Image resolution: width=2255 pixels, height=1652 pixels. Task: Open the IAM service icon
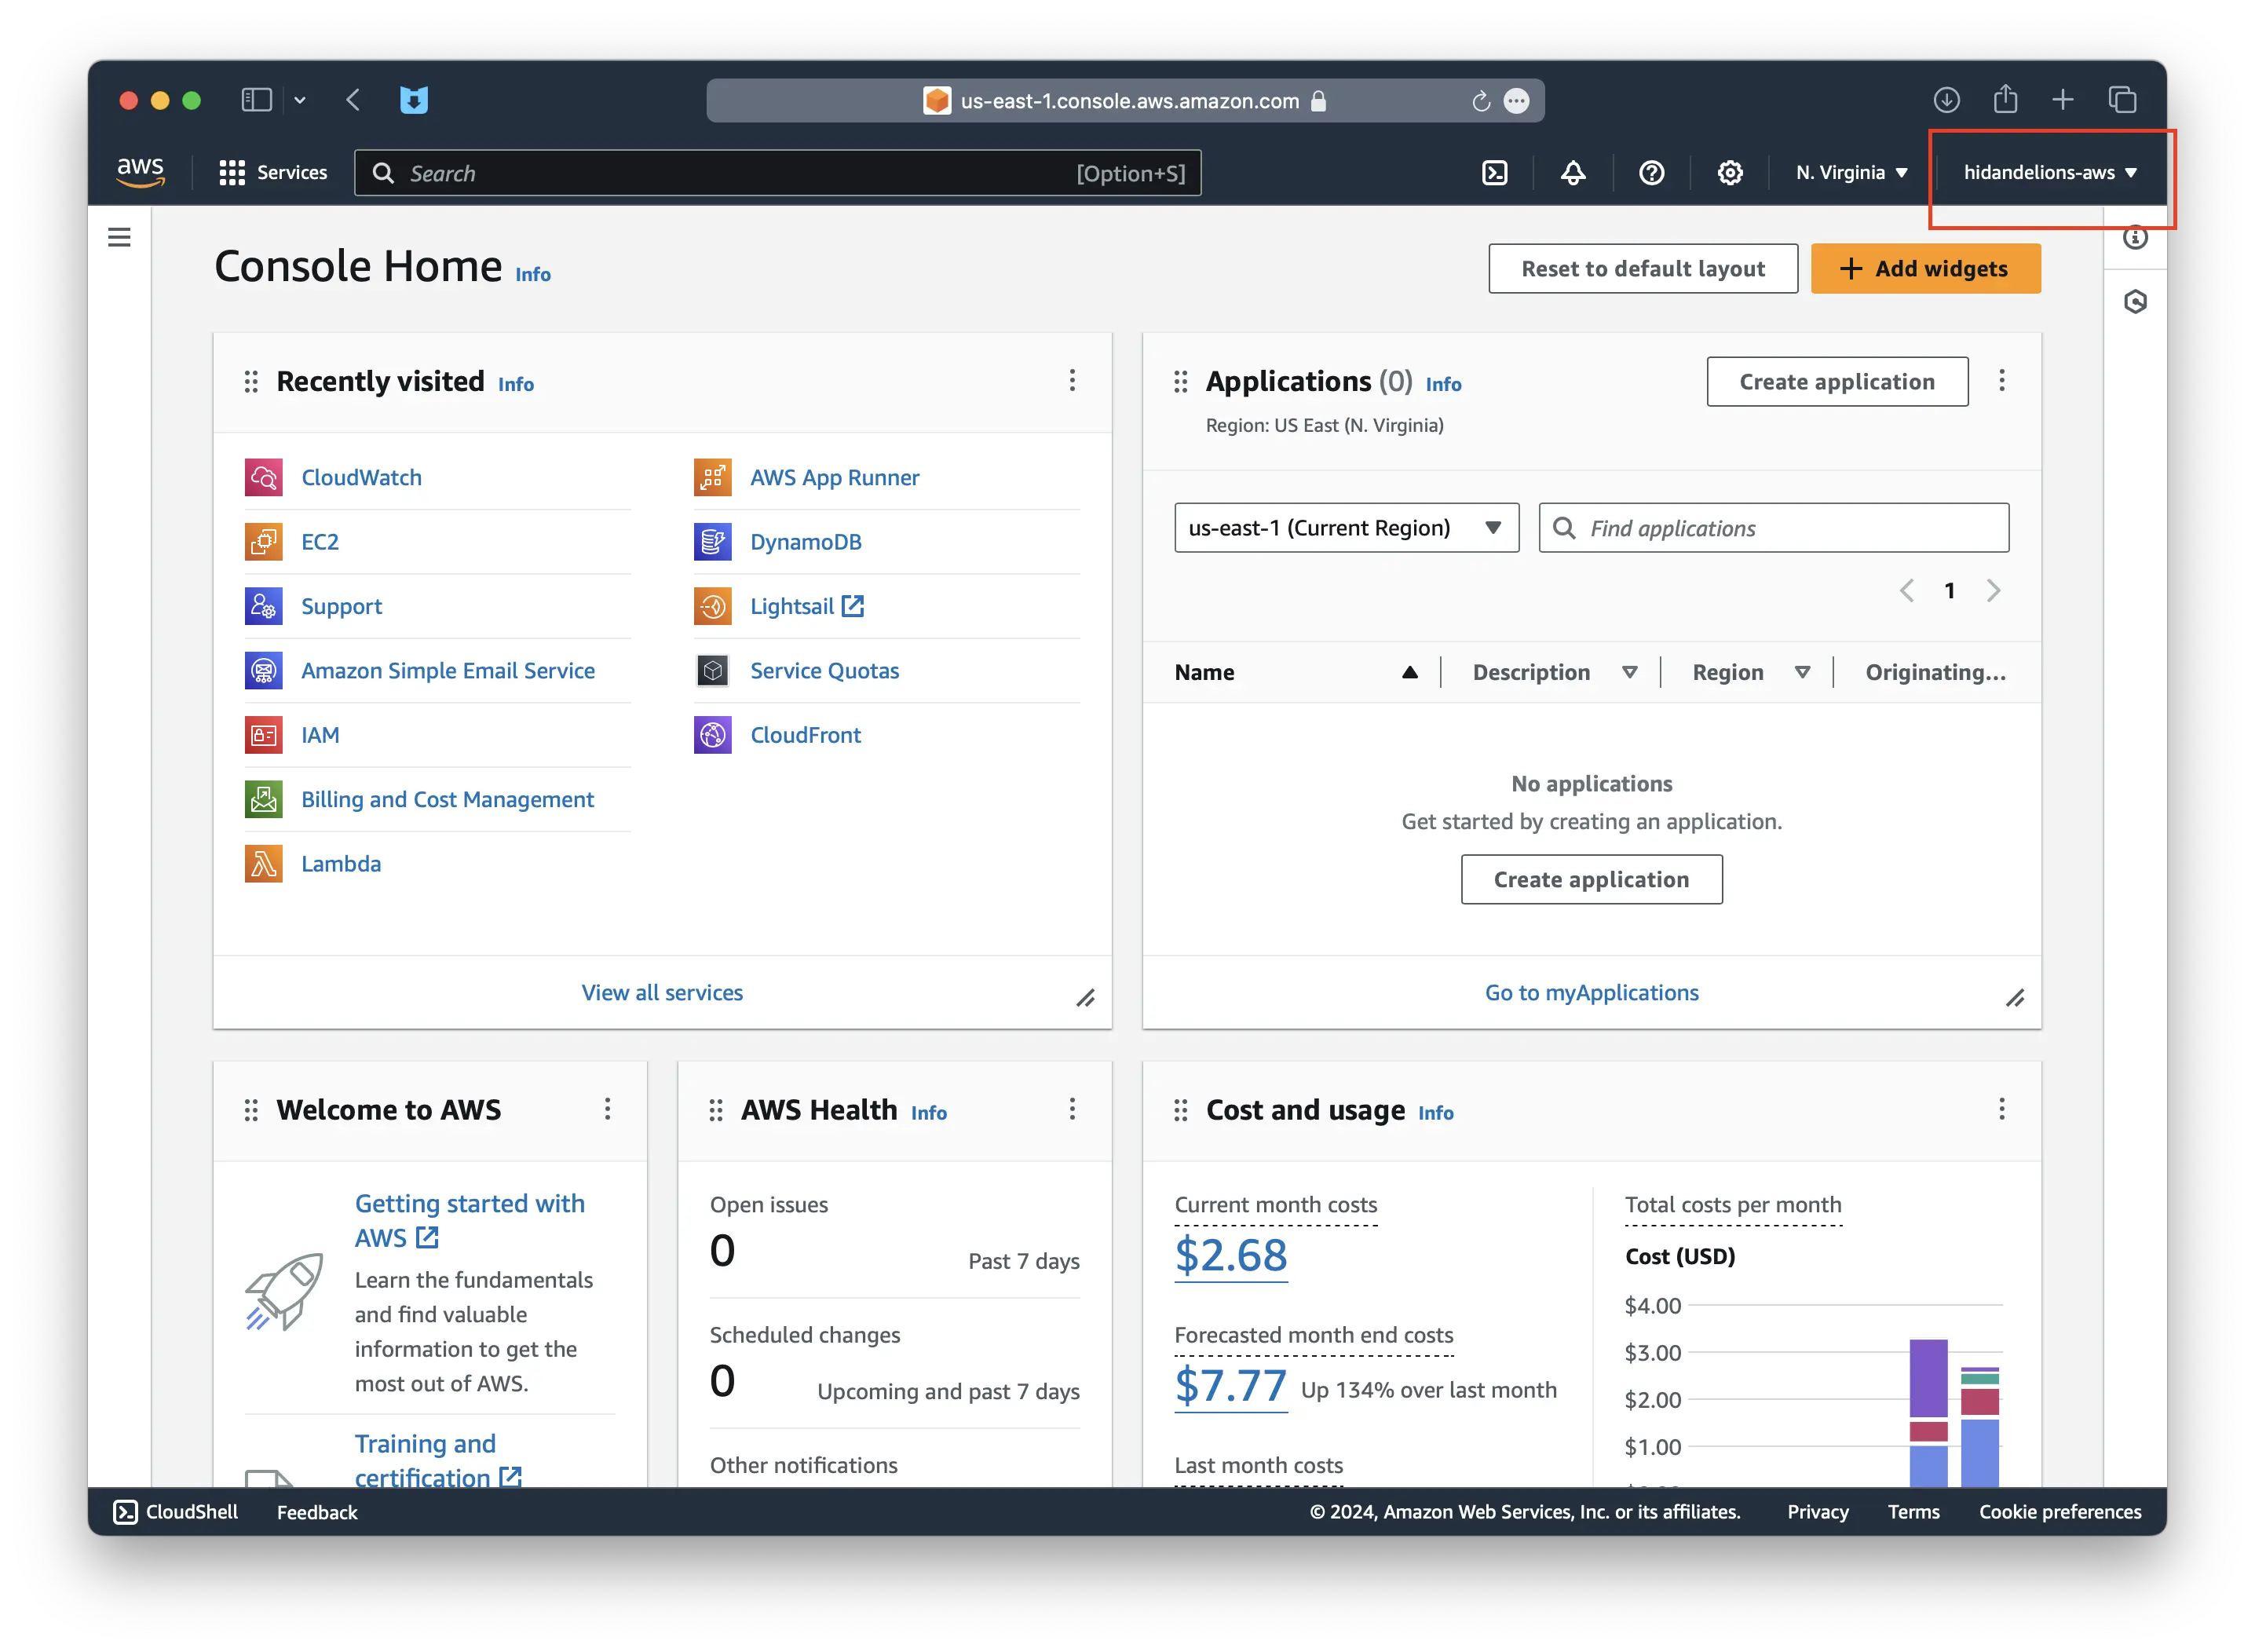coord(263,735)
